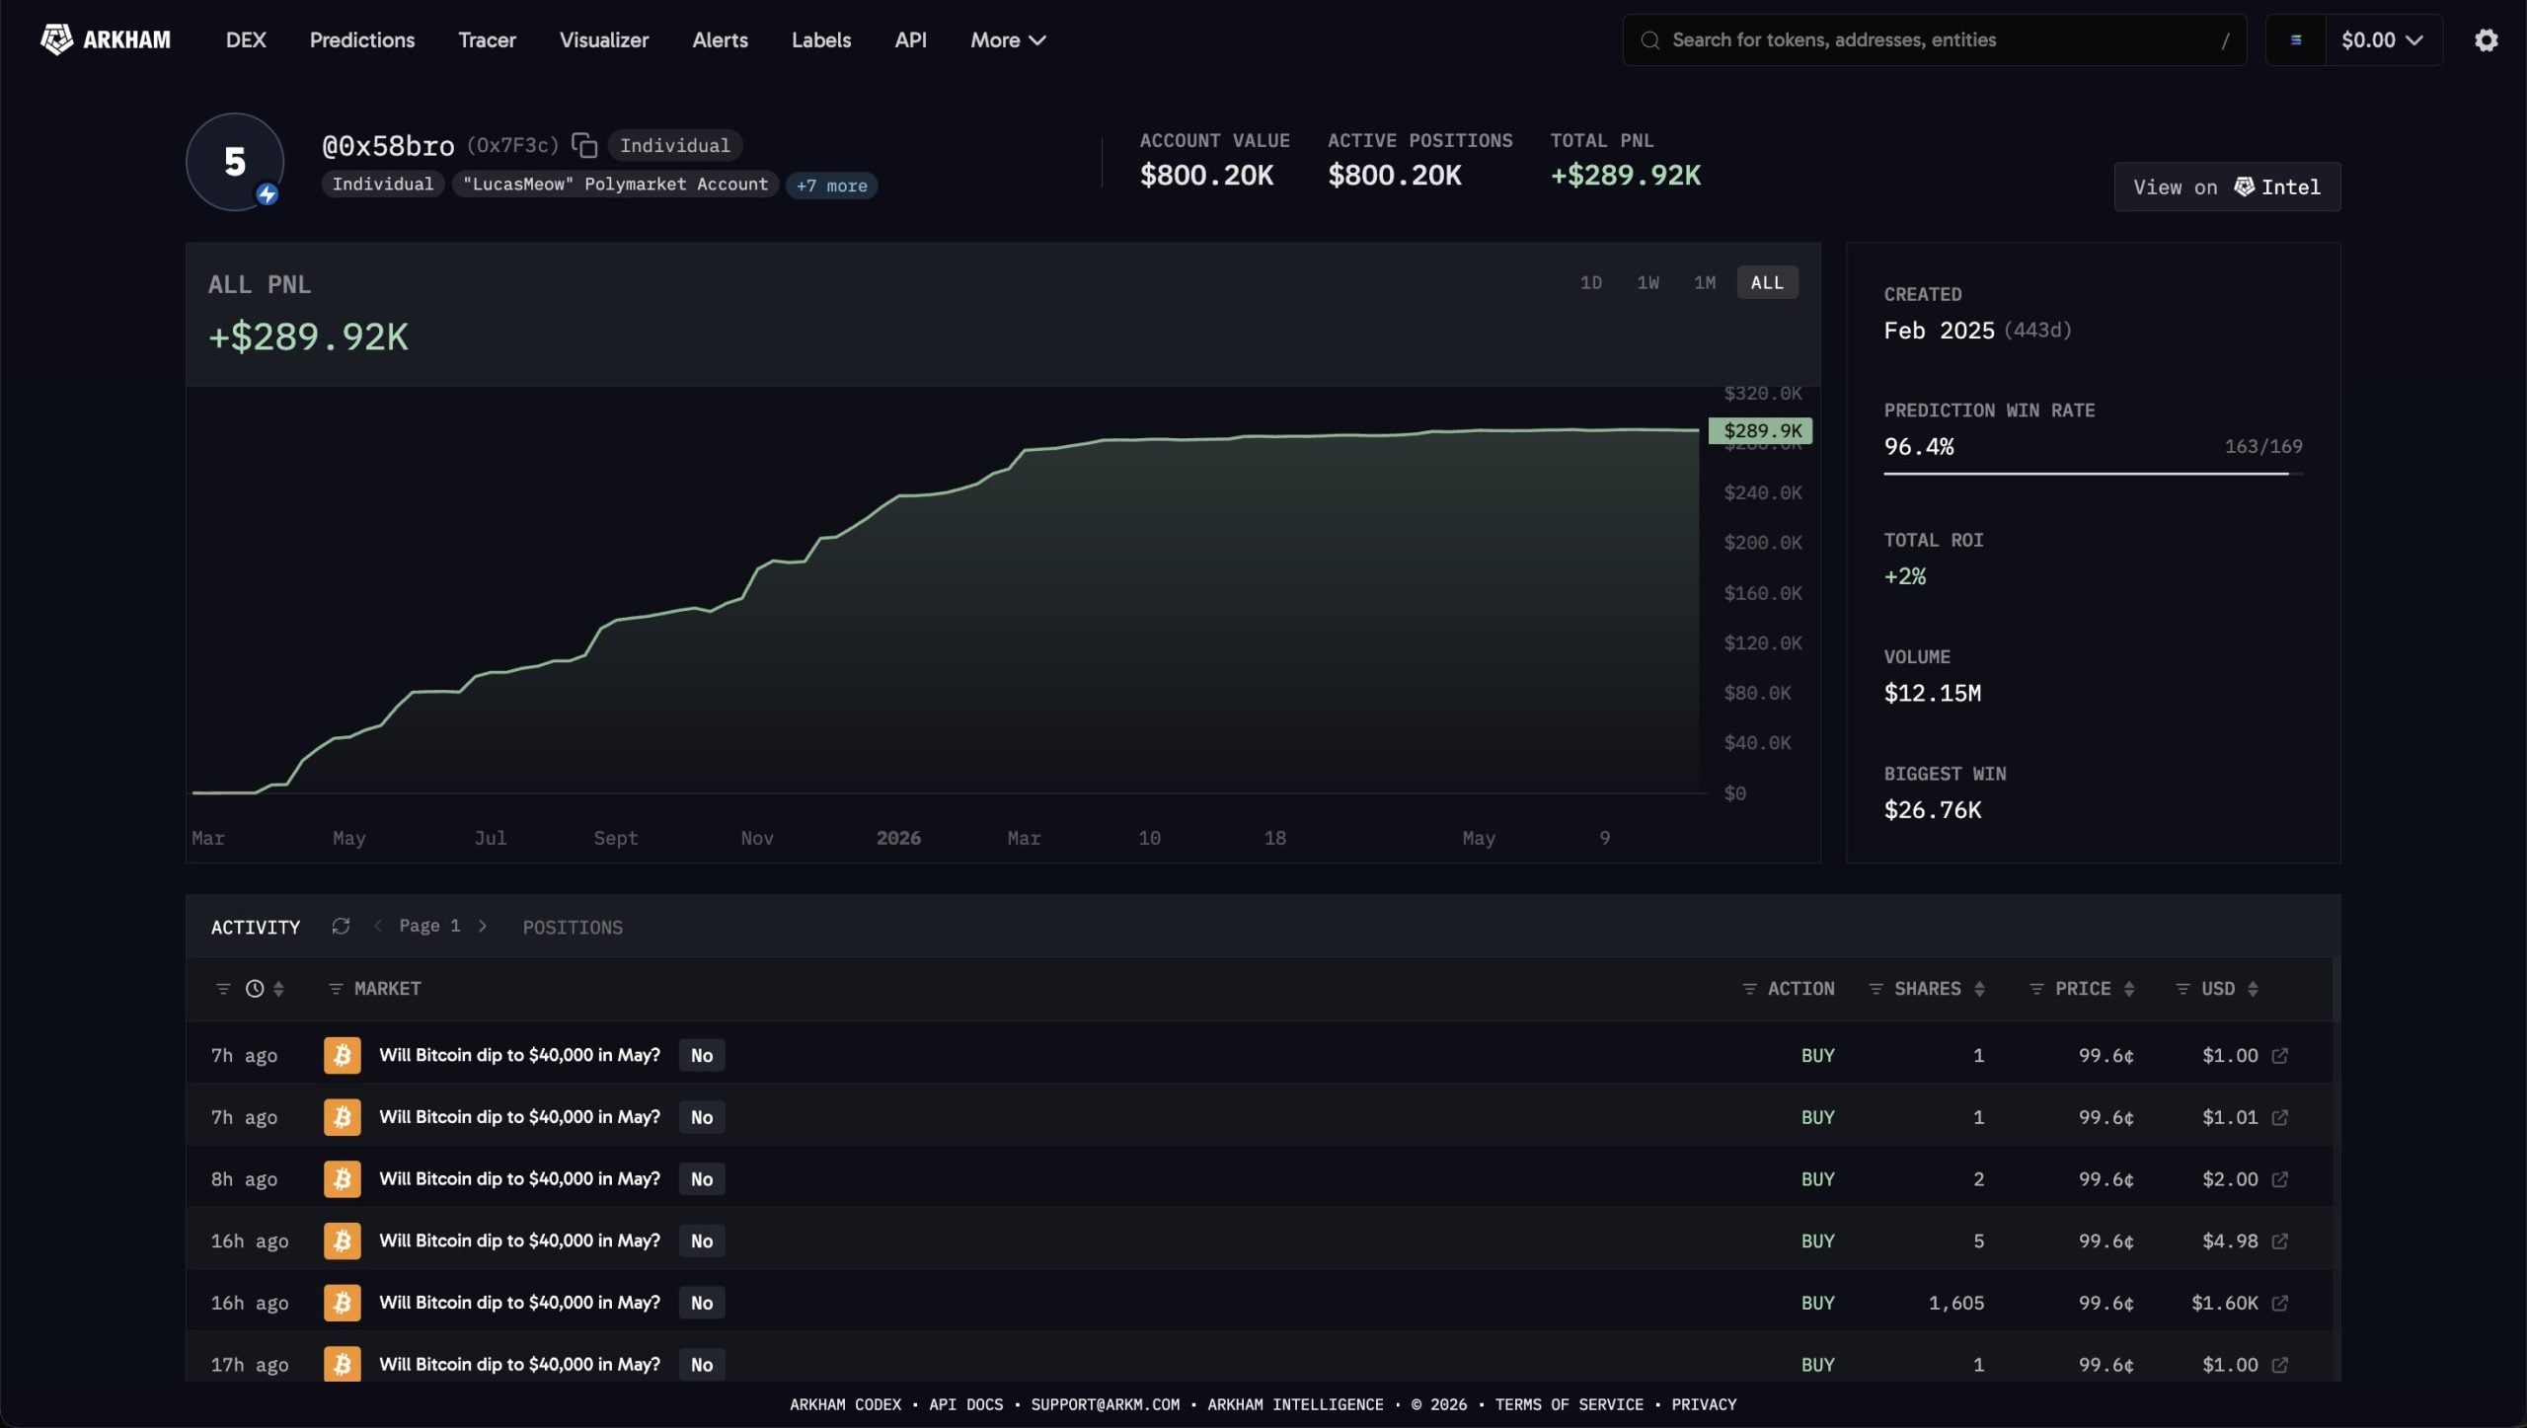
Task: Toggle sort order on the time column
Action: [x=279, y=989]
